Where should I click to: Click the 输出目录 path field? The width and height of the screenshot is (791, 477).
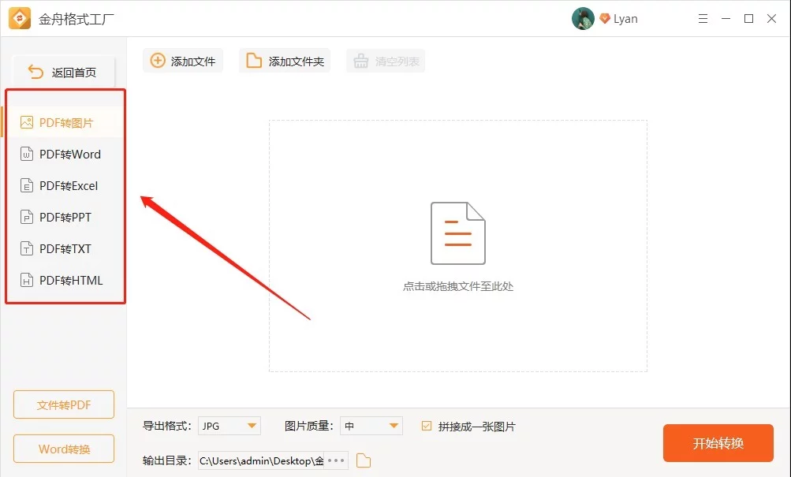(261, 460)
